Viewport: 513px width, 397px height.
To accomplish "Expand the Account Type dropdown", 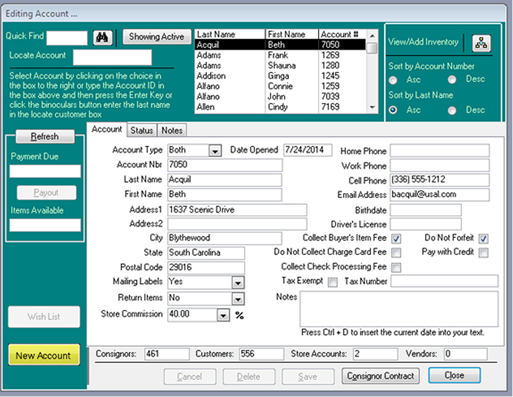I will coord(215,150).
